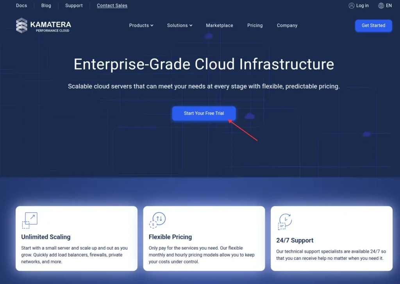This screenshot has height=284, width=400.
Task: Click the PERFORMANCE CLOUD tagline text
Action: [x=53, y=30]
